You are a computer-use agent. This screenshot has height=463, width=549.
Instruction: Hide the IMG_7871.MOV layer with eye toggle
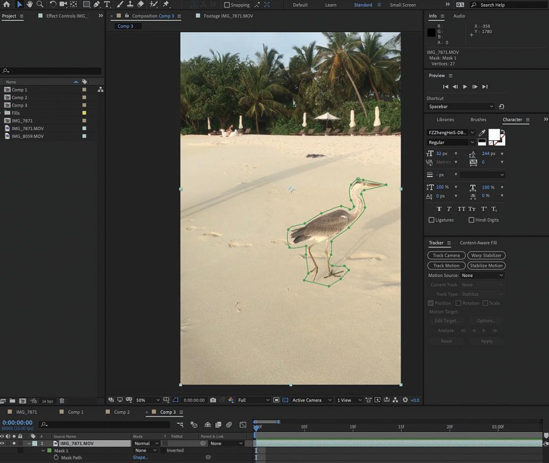point(2,443)
